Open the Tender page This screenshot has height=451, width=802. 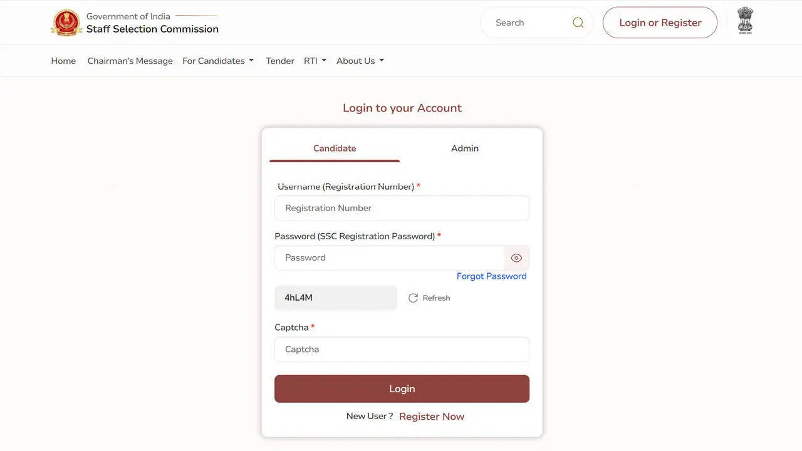(279, 60)
